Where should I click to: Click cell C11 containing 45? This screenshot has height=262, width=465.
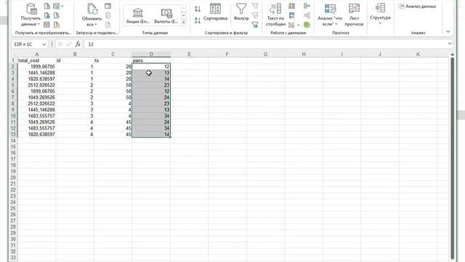[x=113, y=122]
